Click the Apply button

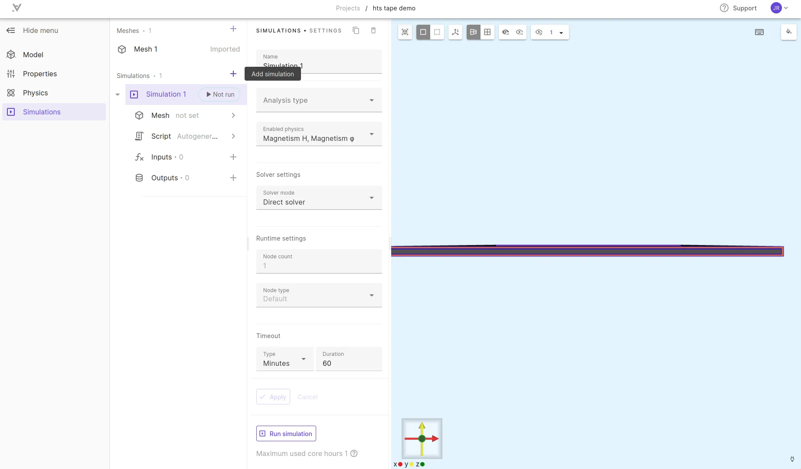click(273, 397)
